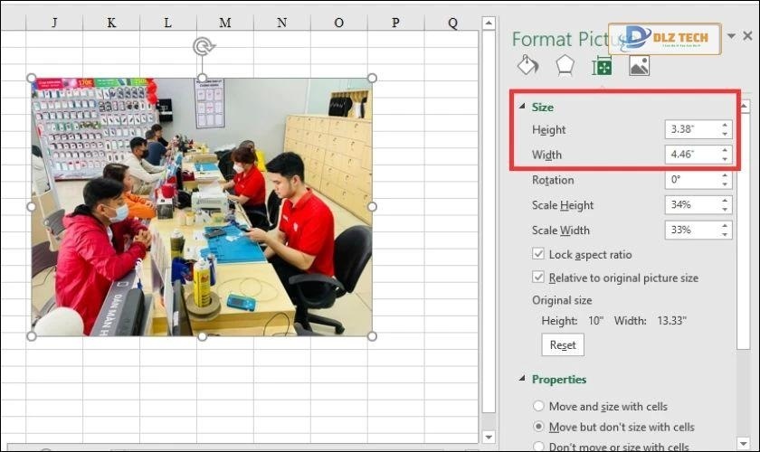Screen dimensions: 760x452
Task: Click the inserted shop picture
Action: point(202,207)
